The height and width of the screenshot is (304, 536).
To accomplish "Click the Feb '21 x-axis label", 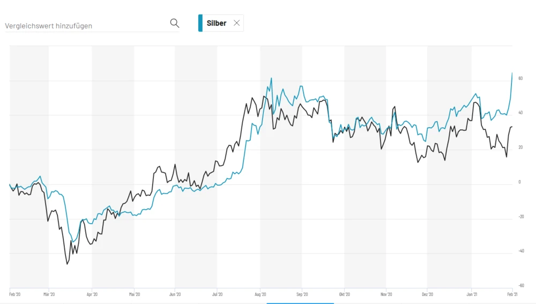I will click(x=512, y=294).
